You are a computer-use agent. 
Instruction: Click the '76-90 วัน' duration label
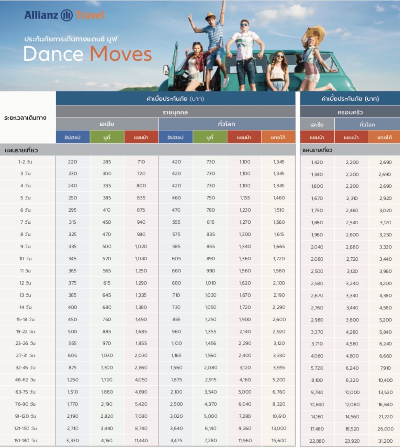click(x=25, y=404)
